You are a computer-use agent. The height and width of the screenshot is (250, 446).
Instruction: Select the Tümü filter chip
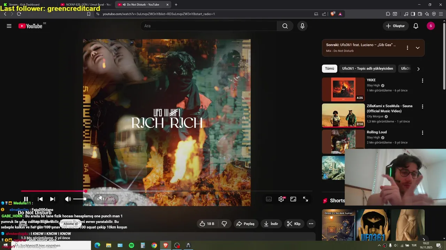coord(330,68)
